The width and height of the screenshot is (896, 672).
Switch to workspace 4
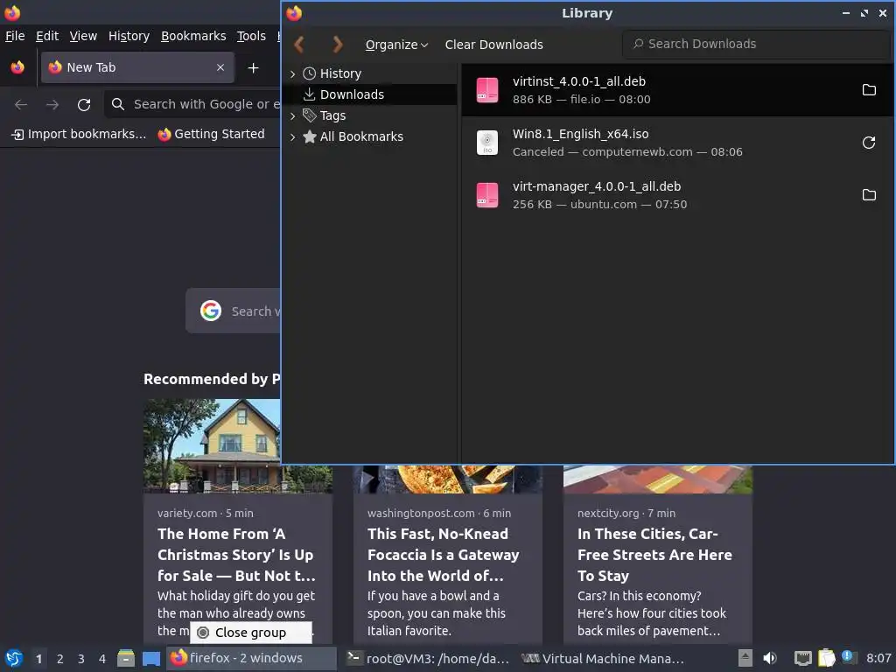pos(101,659)
